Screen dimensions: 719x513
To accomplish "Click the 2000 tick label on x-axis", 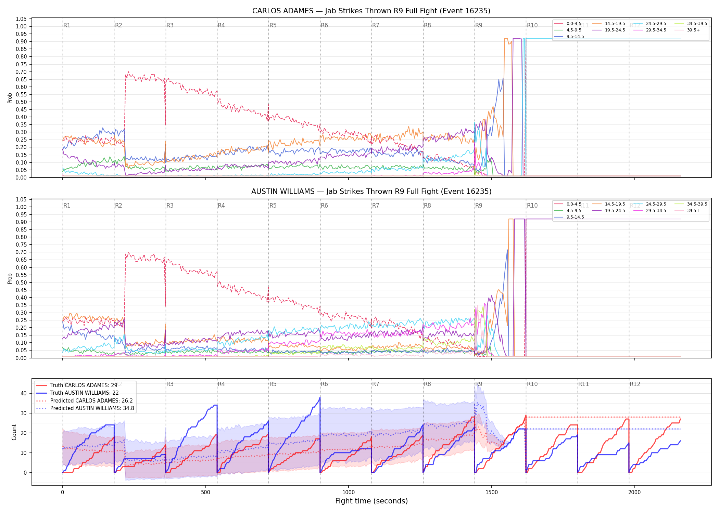I will pos(634,492).
